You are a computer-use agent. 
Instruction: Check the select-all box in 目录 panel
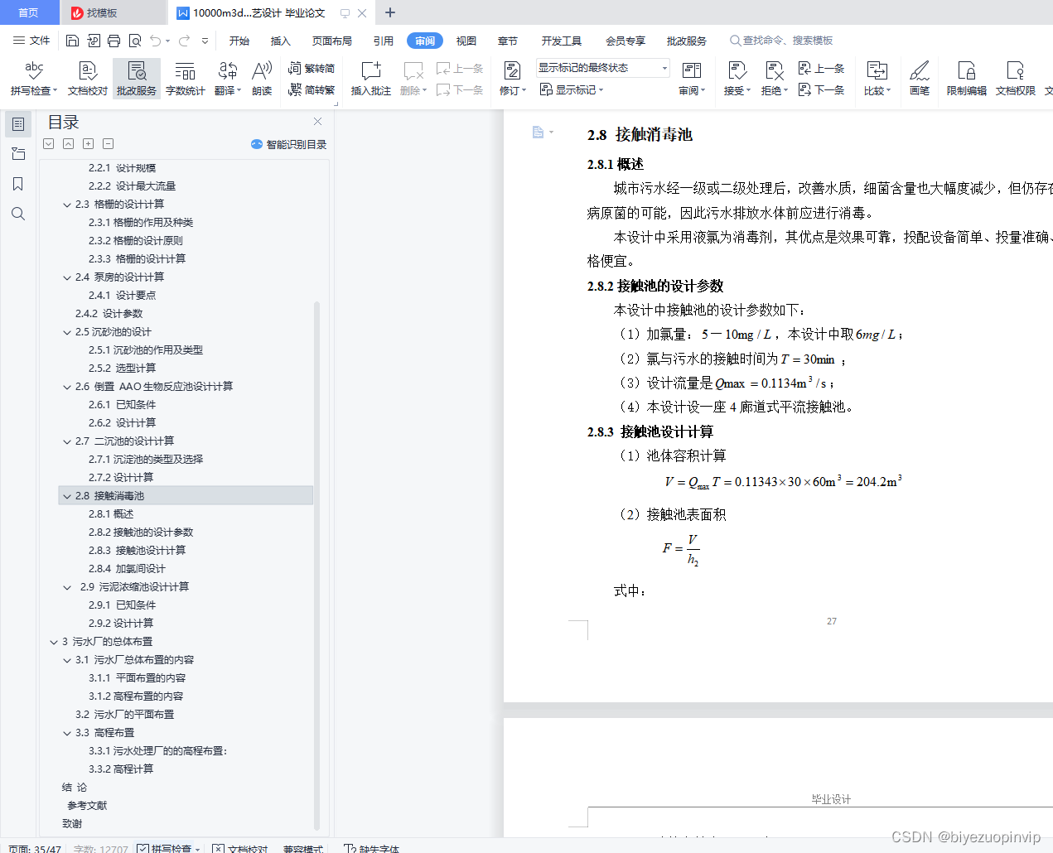coord(48,143)
